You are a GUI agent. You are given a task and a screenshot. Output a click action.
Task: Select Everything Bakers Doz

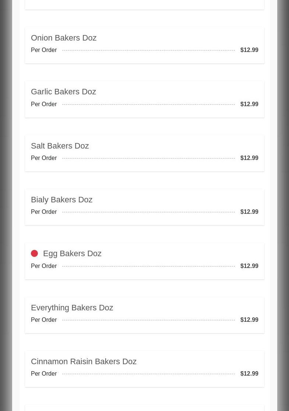click(x=72, y=308)
